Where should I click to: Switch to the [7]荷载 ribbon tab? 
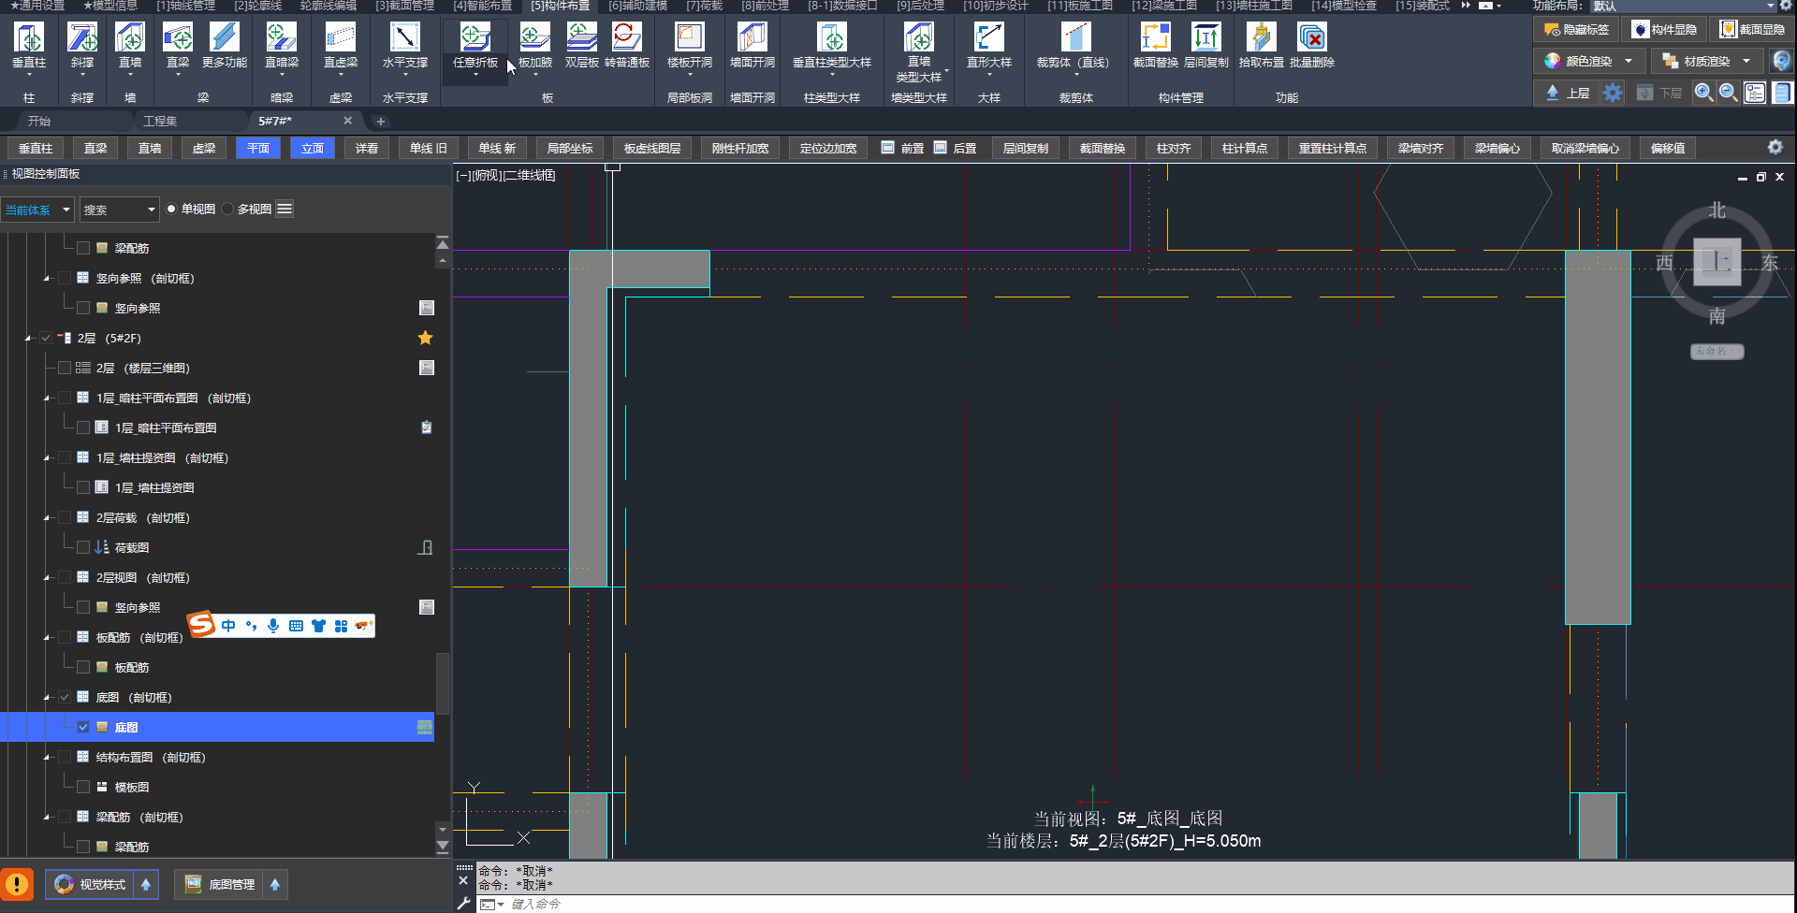pyautogui.click(x=704, y=6)
